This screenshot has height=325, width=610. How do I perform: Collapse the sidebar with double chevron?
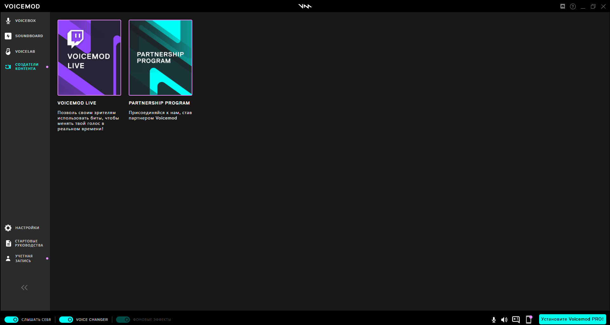pyautogui.click(x=24, y=288)
